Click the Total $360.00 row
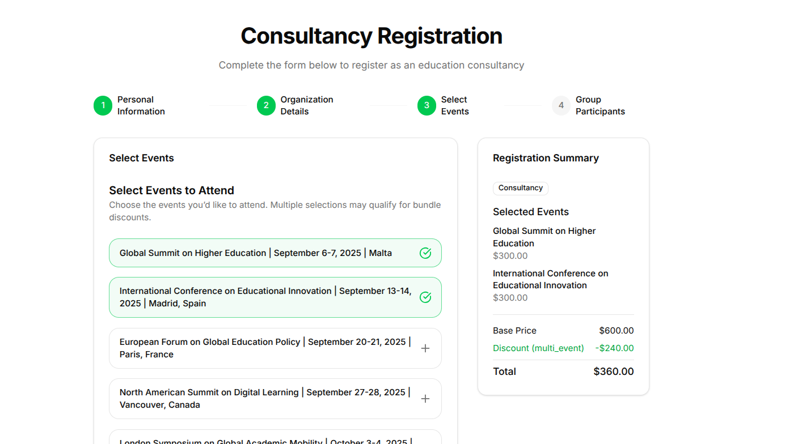The image size is (785, 444). click(562, 372)
